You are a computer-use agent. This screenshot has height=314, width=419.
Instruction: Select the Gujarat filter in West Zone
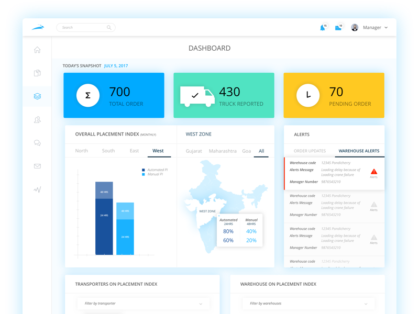tap(193, 151)
